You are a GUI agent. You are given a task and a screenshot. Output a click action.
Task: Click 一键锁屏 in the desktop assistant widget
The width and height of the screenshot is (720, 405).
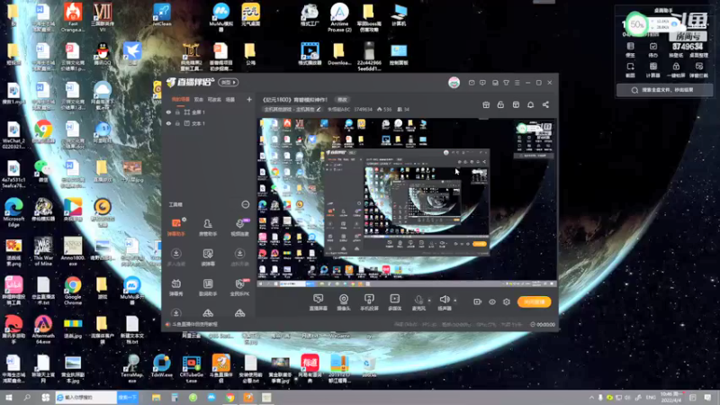[x=676, y=70]
